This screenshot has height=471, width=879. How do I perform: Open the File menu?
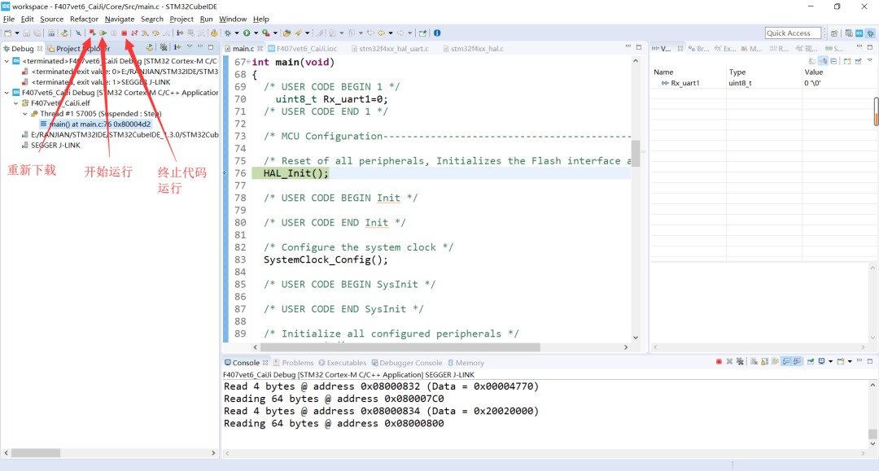tap(9, 19)
